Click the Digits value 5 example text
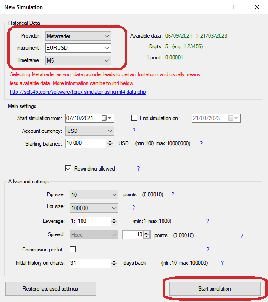 (x=184, y=46)
